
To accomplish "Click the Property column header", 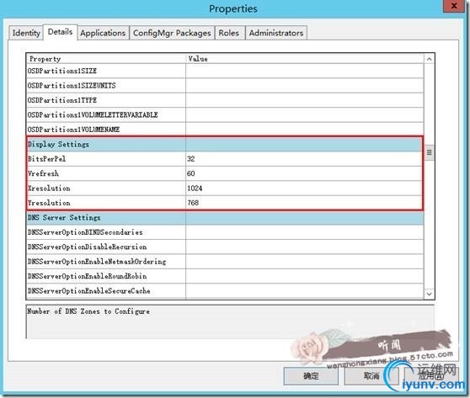I will [106, 59].
